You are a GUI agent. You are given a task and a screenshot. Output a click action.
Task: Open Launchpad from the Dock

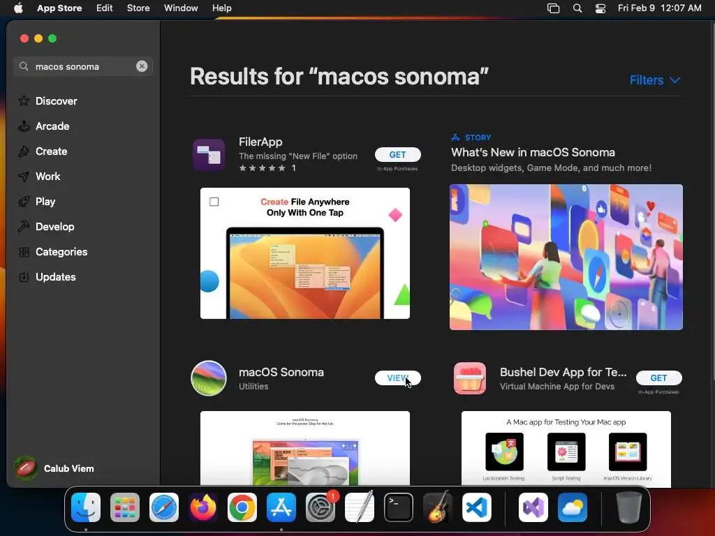pos(125,507)
